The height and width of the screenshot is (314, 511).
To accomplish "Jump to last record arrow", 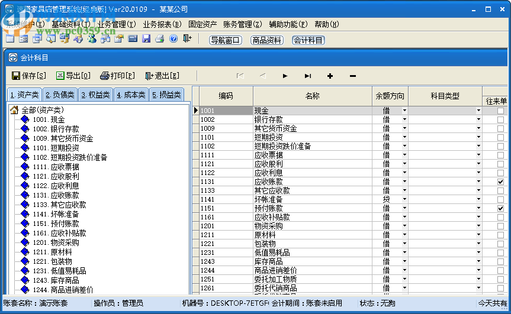I will click(x=308, y=76).
